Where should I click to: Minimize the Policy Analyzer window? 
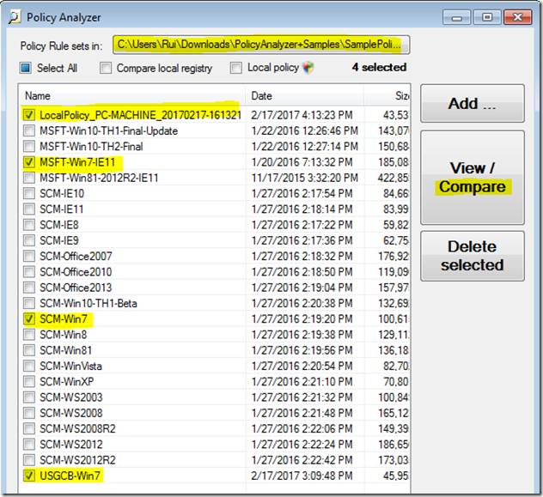coord(456,17)
